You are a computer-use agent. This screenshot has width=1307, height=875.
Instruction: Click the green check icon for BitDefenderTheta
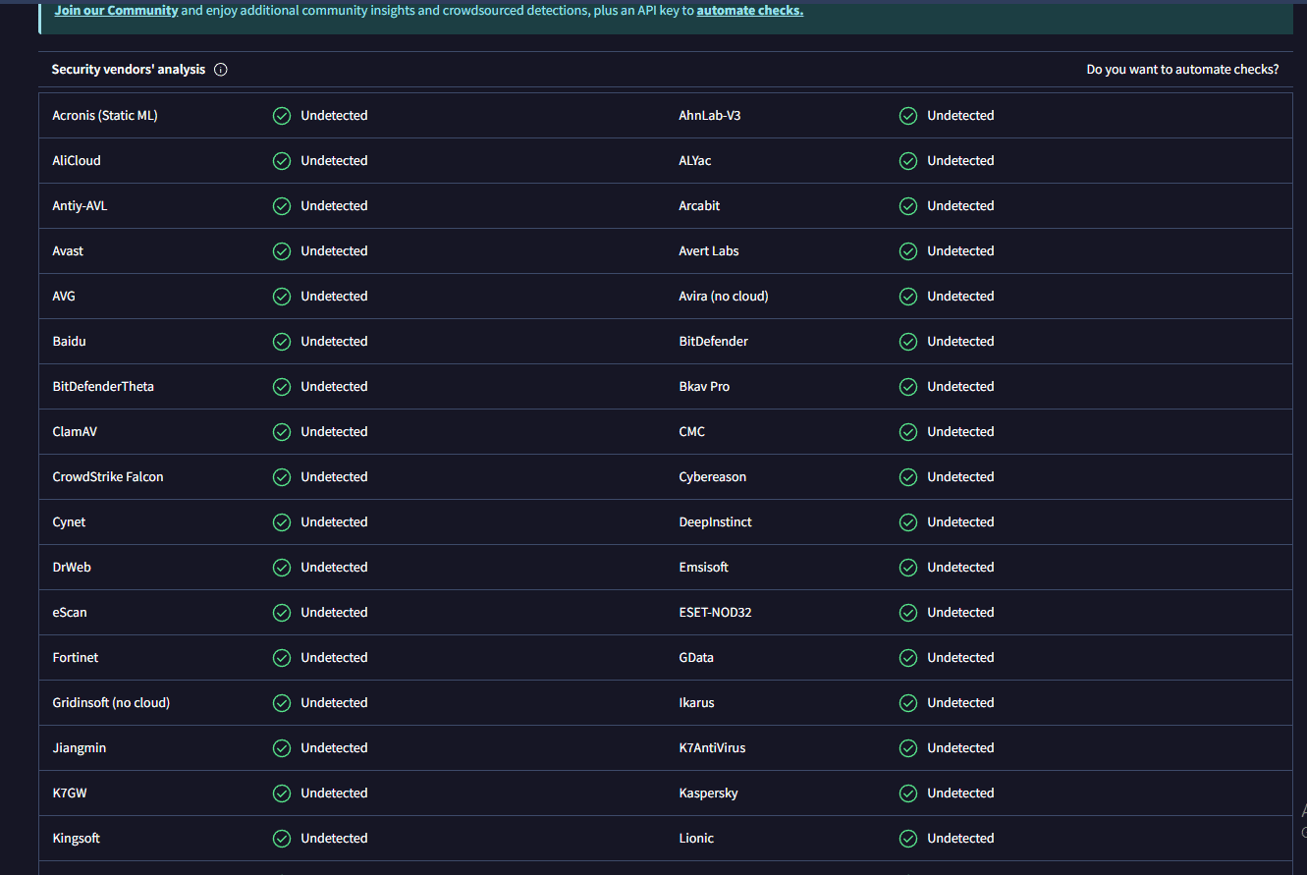(x=282, y=387)
